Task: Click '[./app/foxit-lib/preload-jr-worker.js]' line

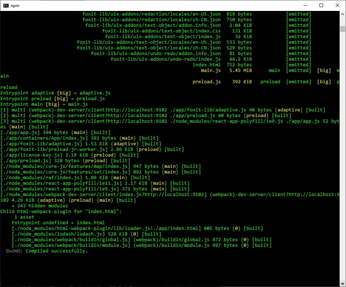Action: pos(92,149)
